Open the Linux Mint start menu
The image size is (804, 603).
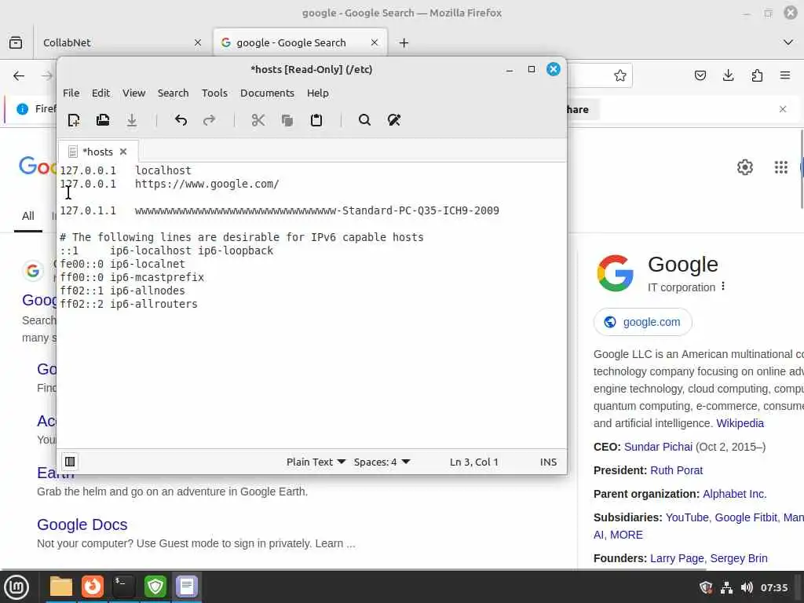coord(16,587)
